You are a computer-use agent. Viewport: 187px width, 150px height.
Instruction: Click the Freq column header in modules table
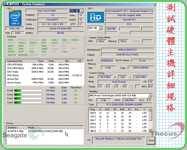(93, 109)
